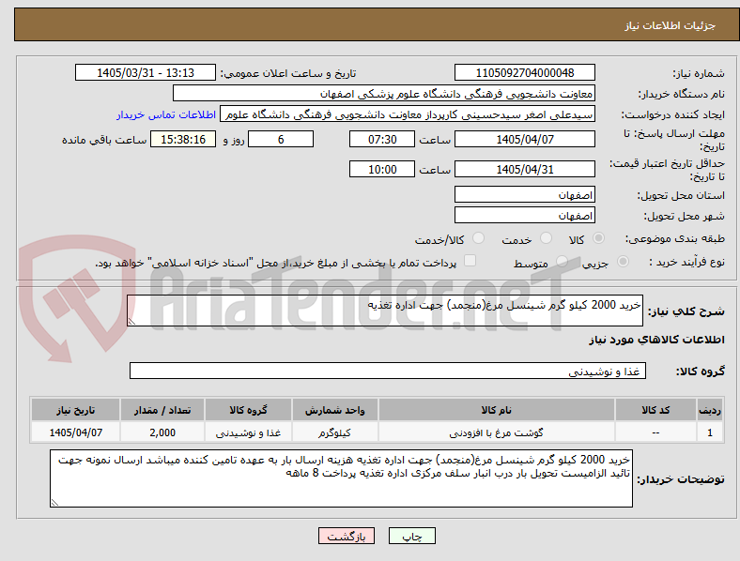Select the خدمت radio button
740x561 pixels.
click(x=546, y=238)
